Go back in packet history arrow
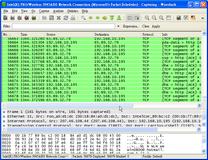 (x=91, y=18)
